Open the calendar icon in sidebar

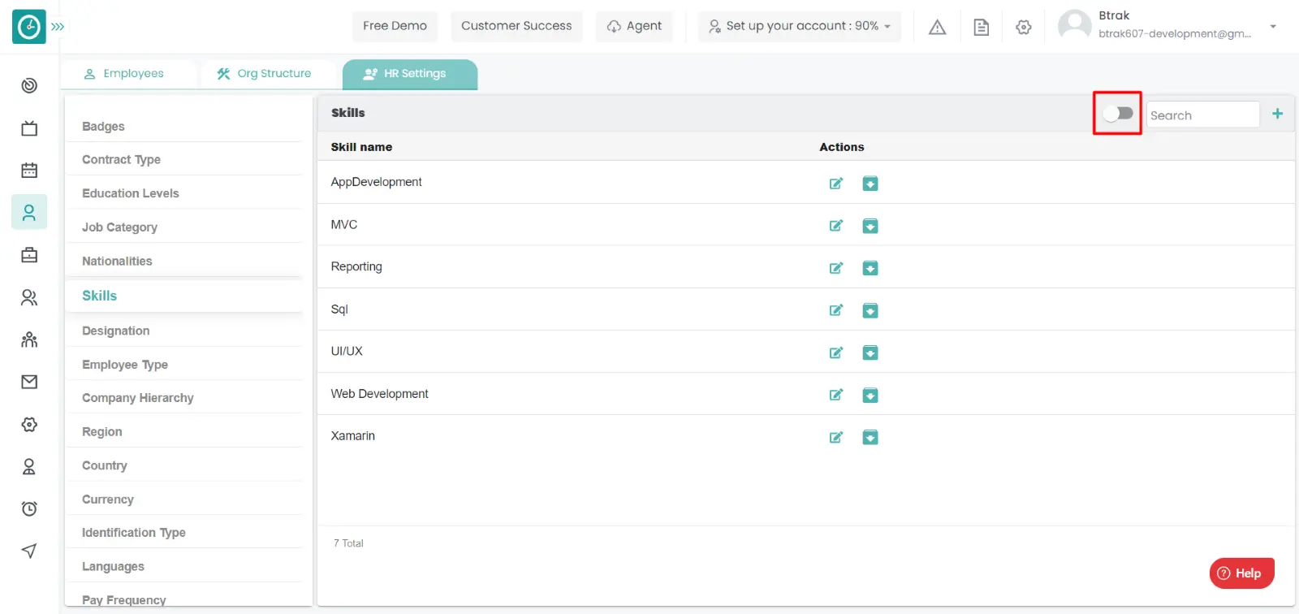click(x=29, y=171)
